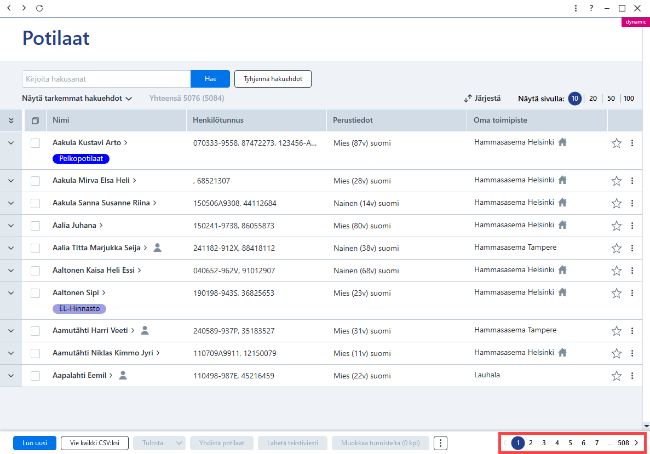Click the browser back arrow icon
Image resolution: width=650 pixels, height=454 pixels.
(x=9, y=8)
